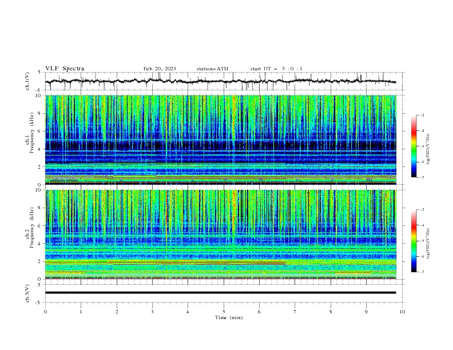Click the "9" tick on time axis
453x350 pixels.
click(x=366, y=312)
